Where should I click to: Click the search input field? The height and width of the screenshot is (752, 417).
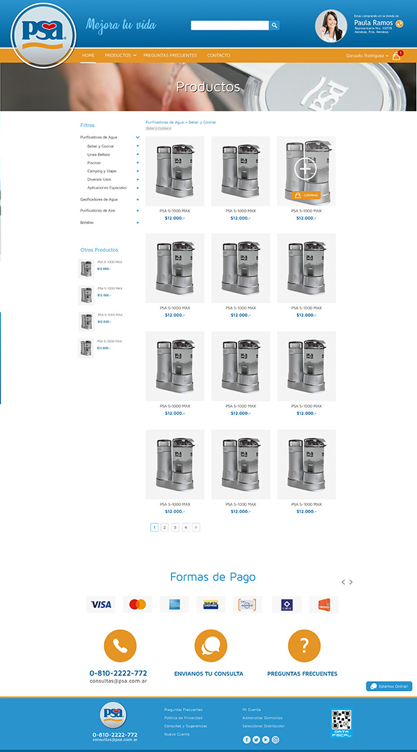pyautogui.click(x=230, y=26)
